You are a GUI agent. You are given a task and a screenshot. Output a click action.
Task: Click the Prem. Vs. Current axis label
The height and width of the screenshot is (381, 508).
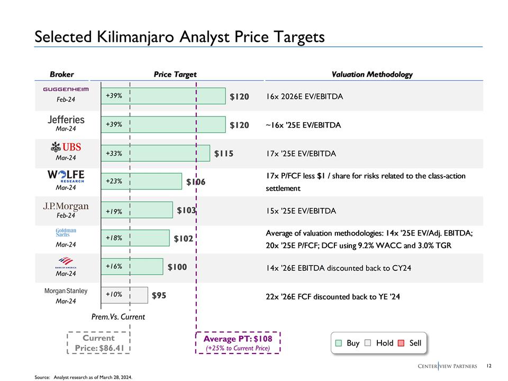[118, 317]
